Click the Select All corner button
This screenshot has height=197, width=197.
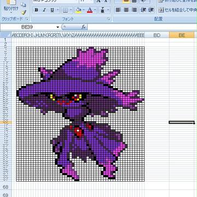coord(6,35)
